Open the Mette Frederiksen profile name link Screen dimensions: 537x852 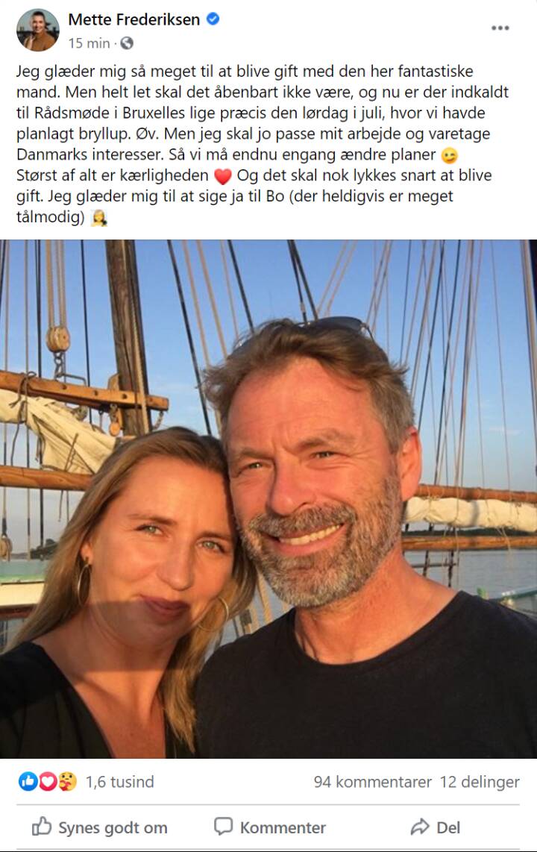(x=134, y=19)
